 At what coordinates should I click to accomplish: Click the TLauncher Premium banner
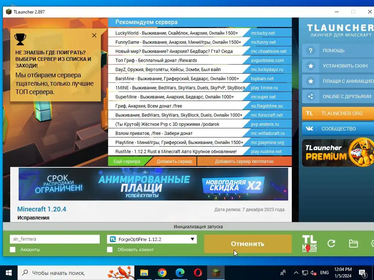tap(338, 153)
